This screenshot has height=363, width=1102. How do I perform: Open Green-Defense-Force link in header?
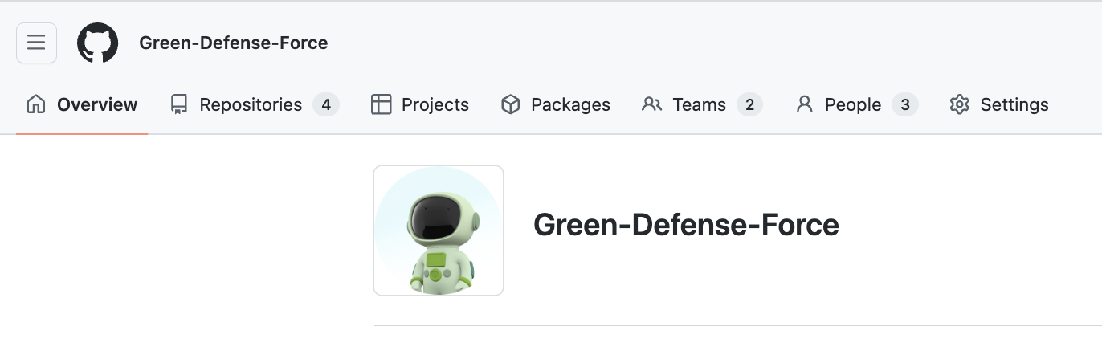(234, 43)
